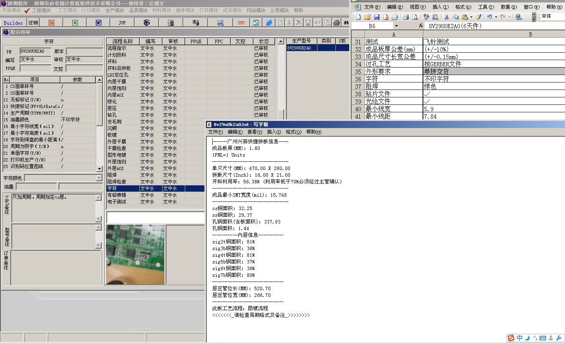The image size is (565, 344).
Task: Click the fx insert function button in Excel
Action: 421,26
